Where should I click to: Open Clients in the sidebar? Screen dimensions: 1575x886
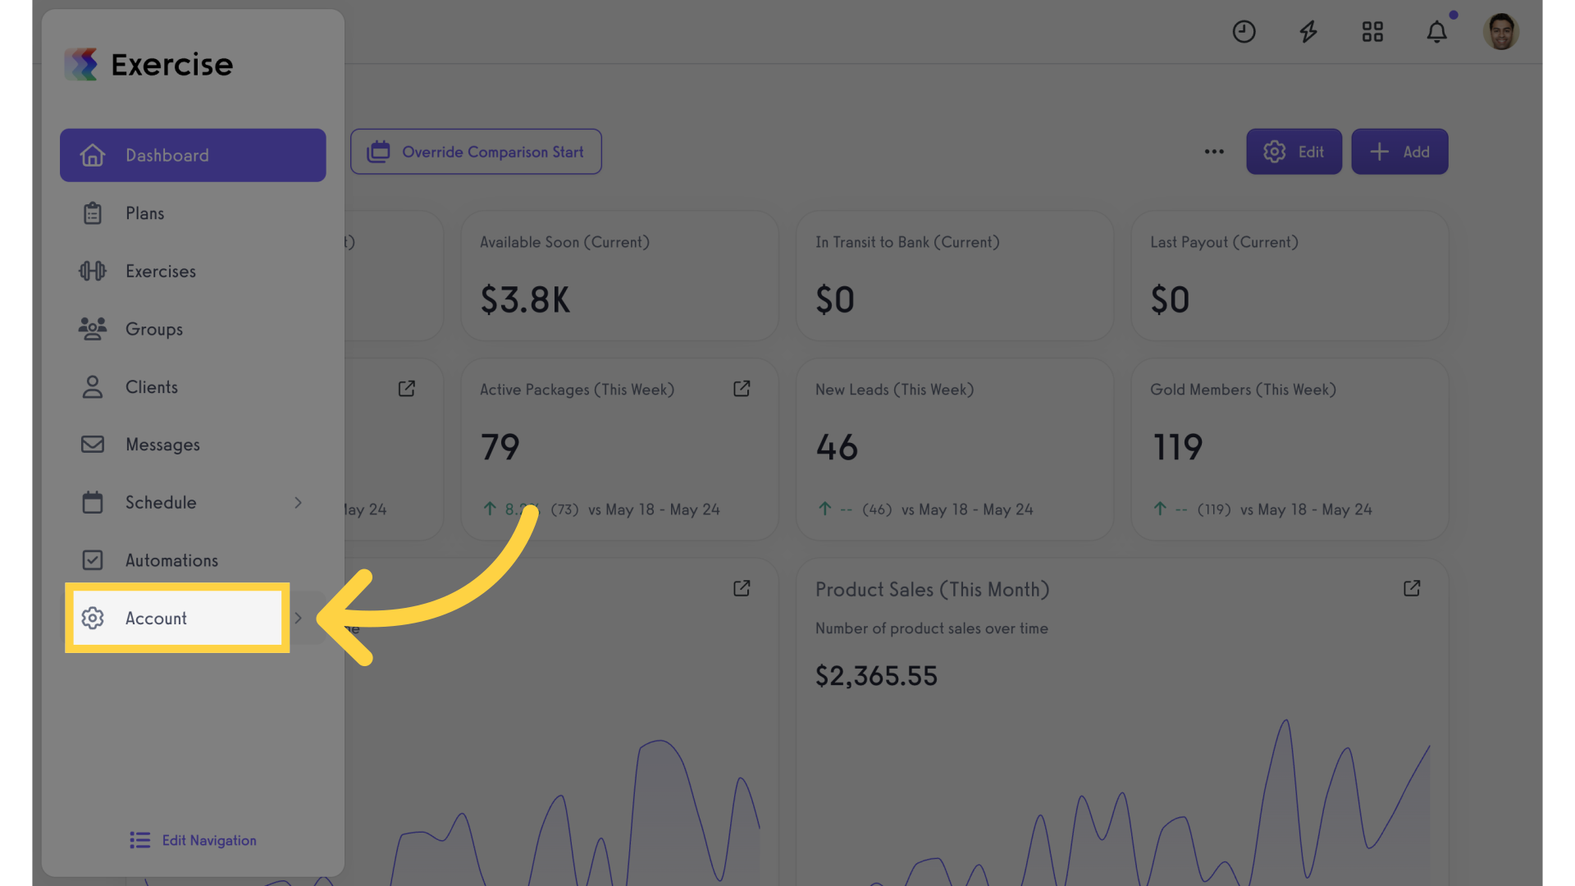[193, 387]
